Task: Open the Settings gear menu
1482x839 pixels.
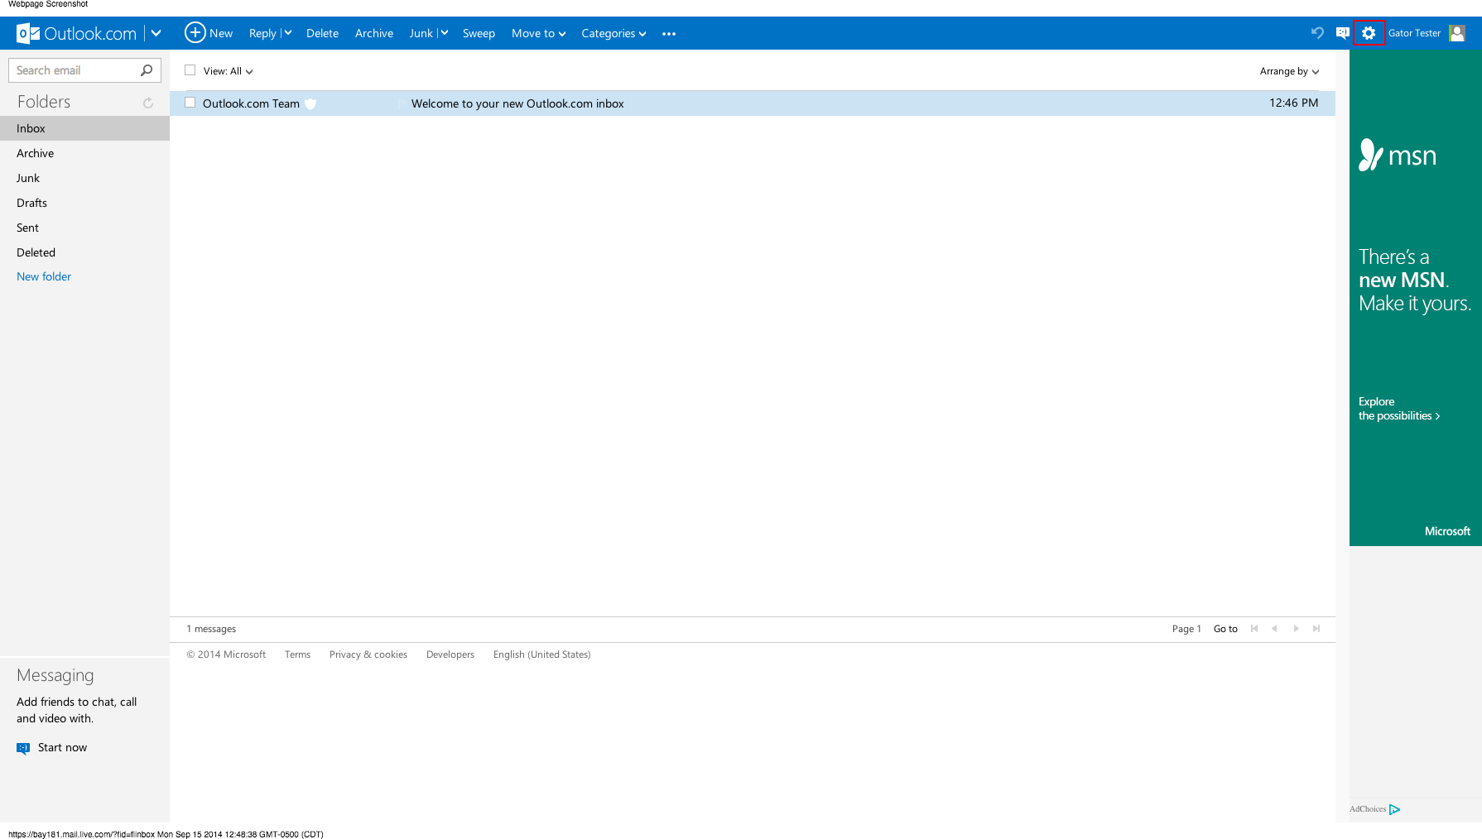Action: coord(1368,33)
